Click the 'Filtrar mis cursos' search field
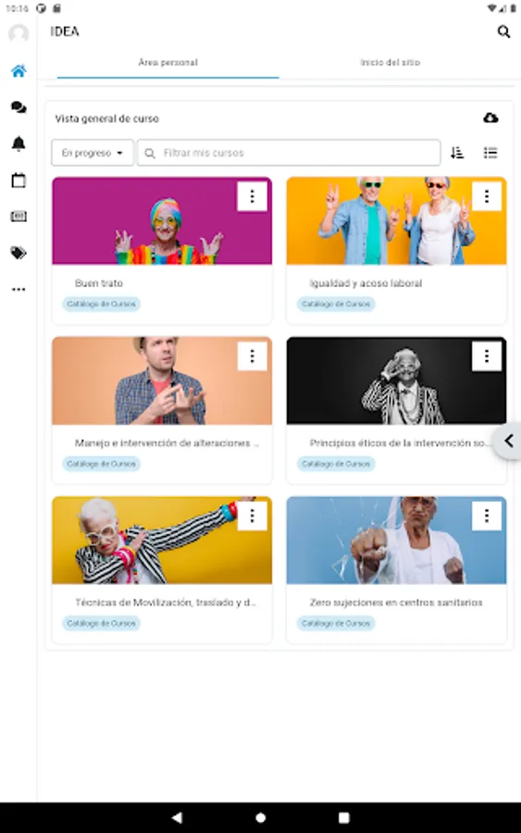 [289, 153]
